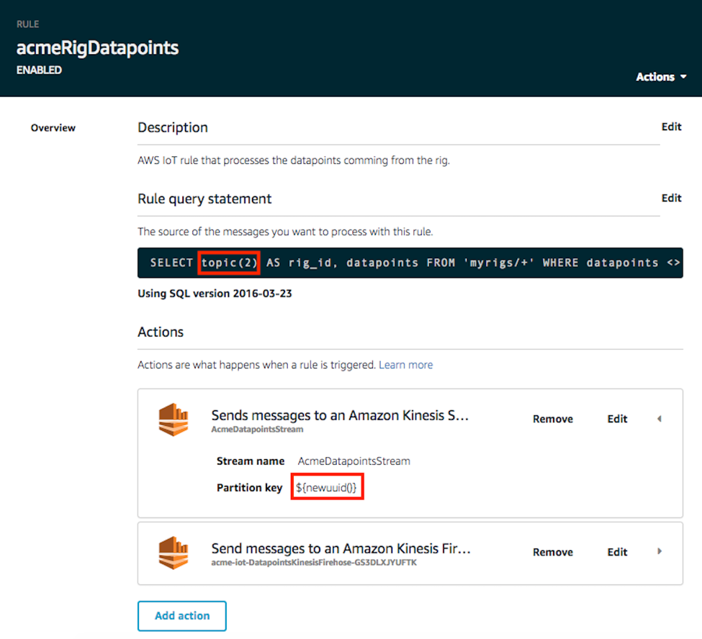Image resolution: width=702 pixels, height=639 pixels.
Task: Click the acmeRigDatapoints rule title
Action: click(98, 48)
